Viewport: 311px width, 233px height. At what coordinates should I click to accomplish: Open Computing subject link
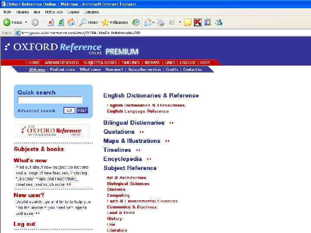118,195
